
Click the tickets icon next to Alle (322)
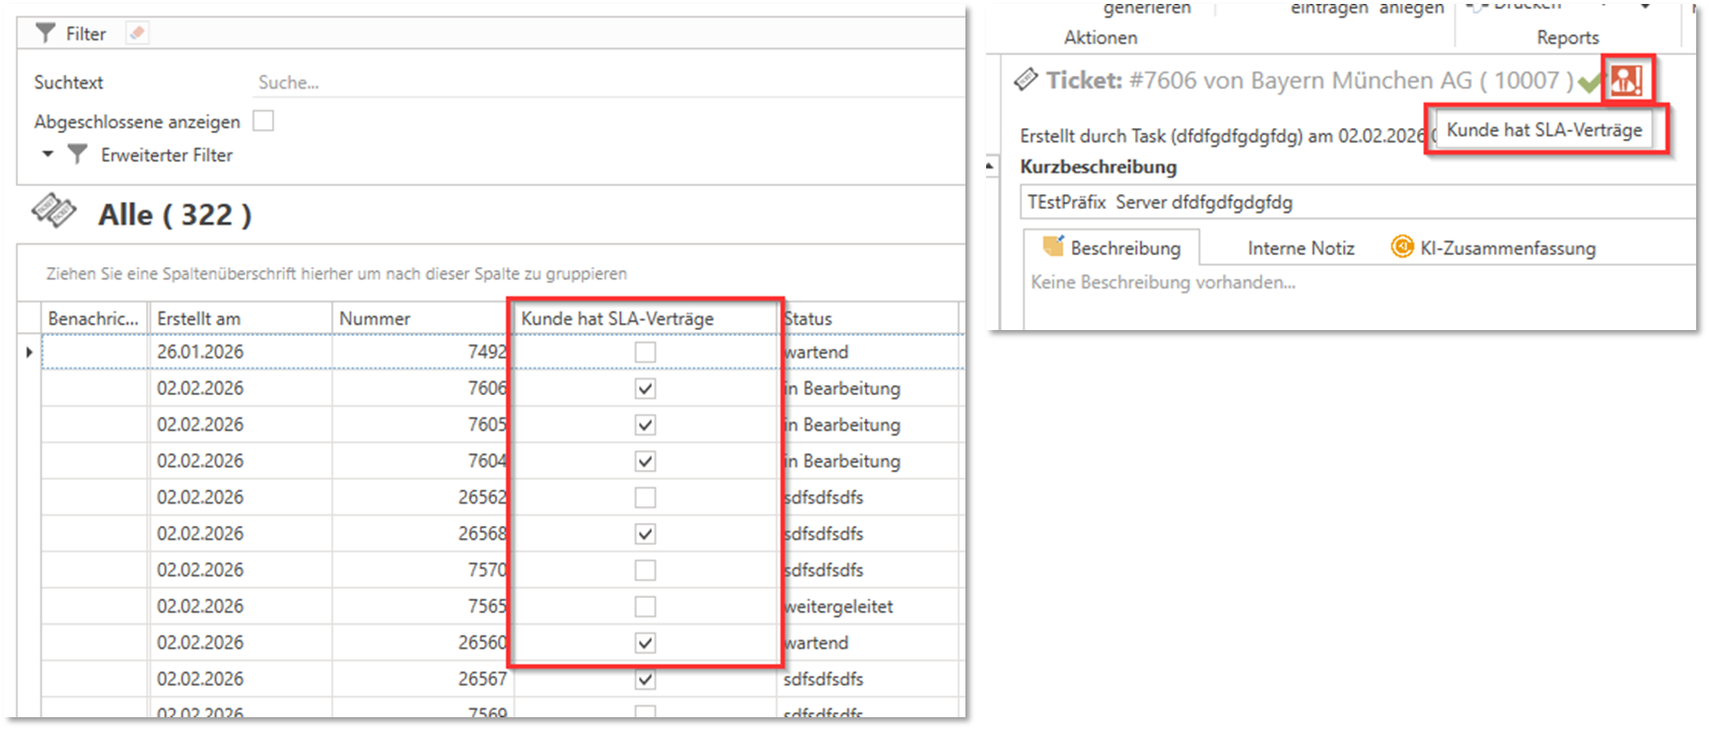[x=54, y=212]
